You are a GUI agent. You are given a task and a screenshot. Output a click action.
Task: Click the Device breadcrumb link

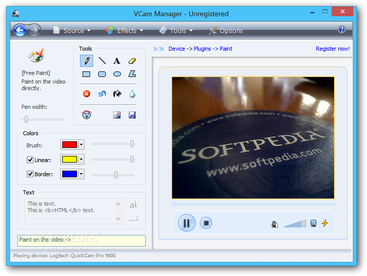[x=177, y=49]
